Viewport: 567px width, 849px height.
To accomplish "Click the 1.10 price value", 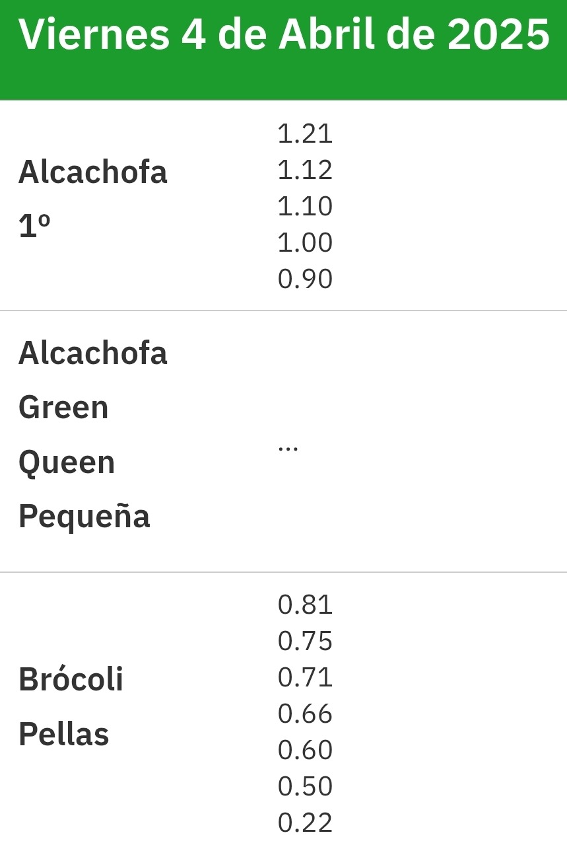I will click(305, 206).
